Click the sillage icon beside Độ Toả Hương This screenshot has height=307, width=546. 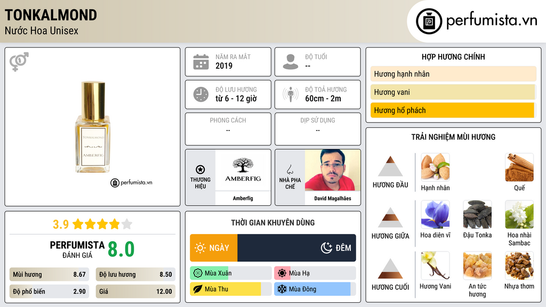point(291,94)
